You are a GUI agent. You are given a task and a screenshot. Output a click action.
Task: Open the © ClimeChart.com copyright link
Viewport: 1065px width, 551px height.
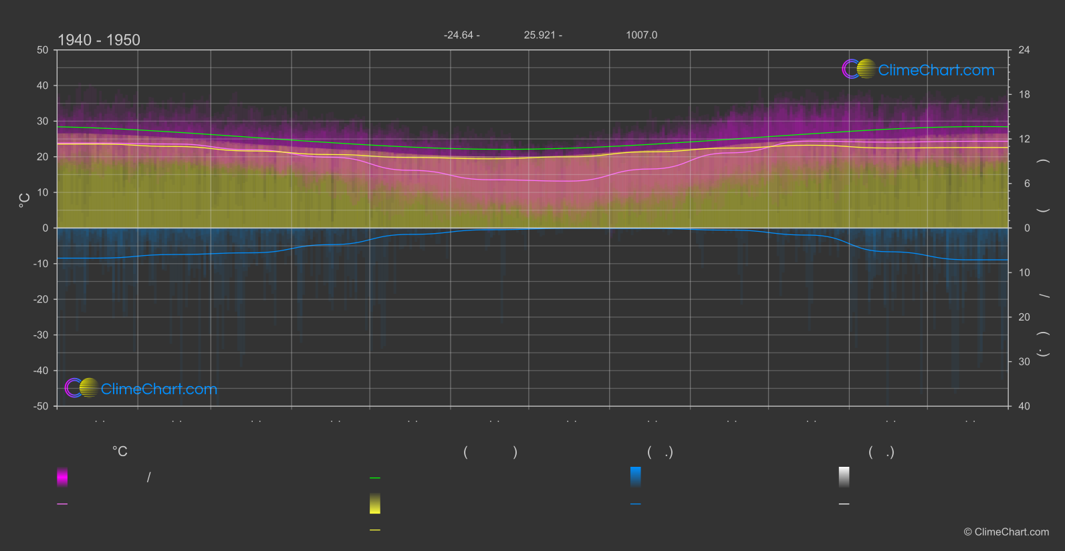tap(1006, 532)
